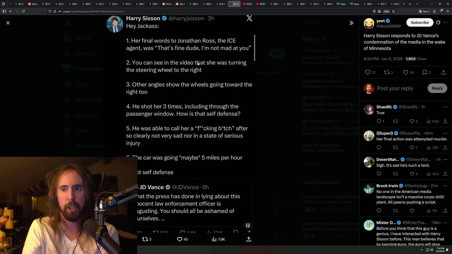
Task: Click the Harry Sisson username link in the image
Action: 143,18
